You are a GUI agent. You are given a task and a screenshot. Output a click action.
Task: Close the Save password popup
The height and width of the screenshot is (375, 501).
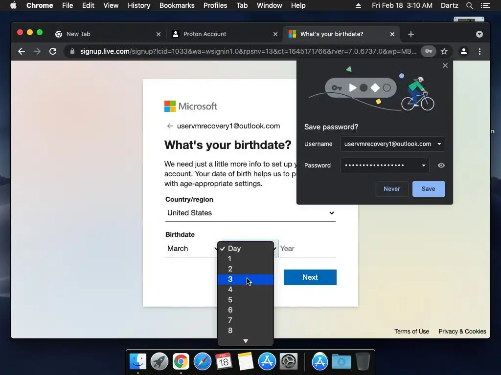[x=445, y=65]
